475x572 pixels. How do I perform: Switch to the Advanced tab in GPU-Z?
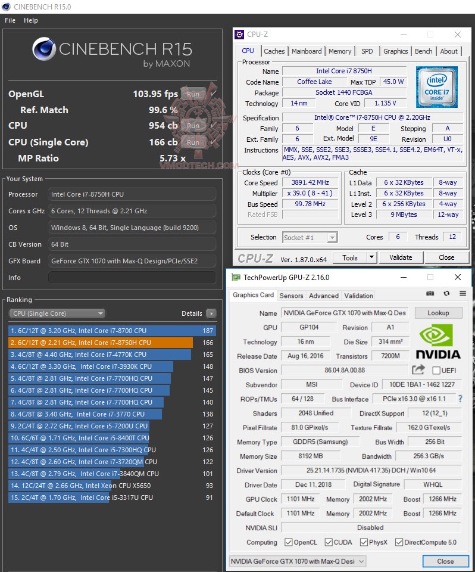tap(324, 296)
